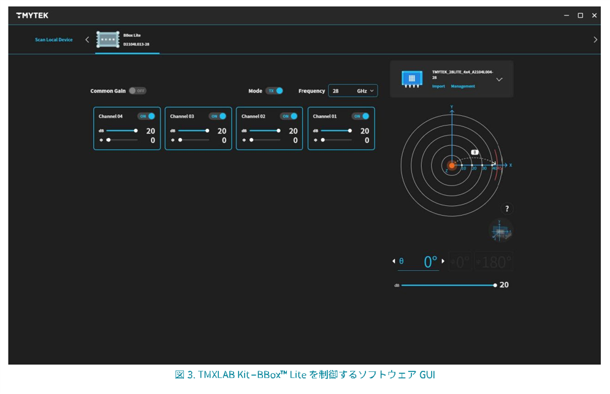Image resolution: width=610 pixels, height=394 pixels.
Task: Go to previous device with left chevron
Action: [x=87, y=40]
